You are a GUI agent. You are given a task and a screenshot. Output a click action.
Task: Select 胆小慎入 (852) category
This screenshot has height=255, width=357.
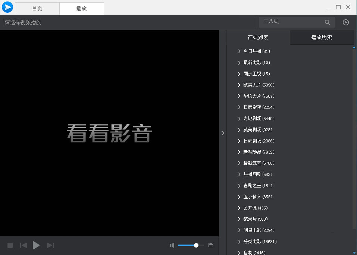pos(257,197)
